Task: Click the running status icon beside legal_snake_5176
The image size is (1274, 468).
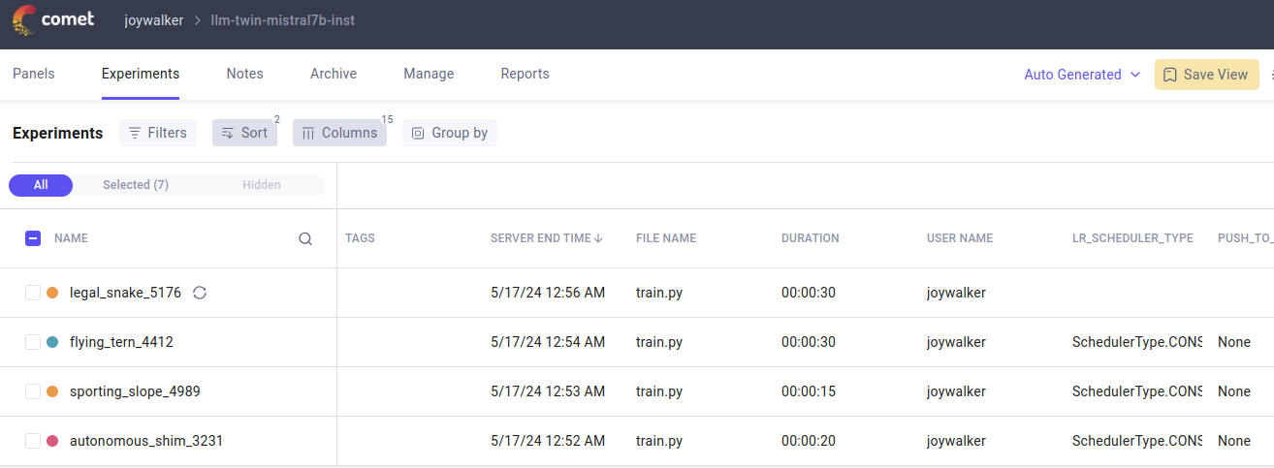Action: 200,293
